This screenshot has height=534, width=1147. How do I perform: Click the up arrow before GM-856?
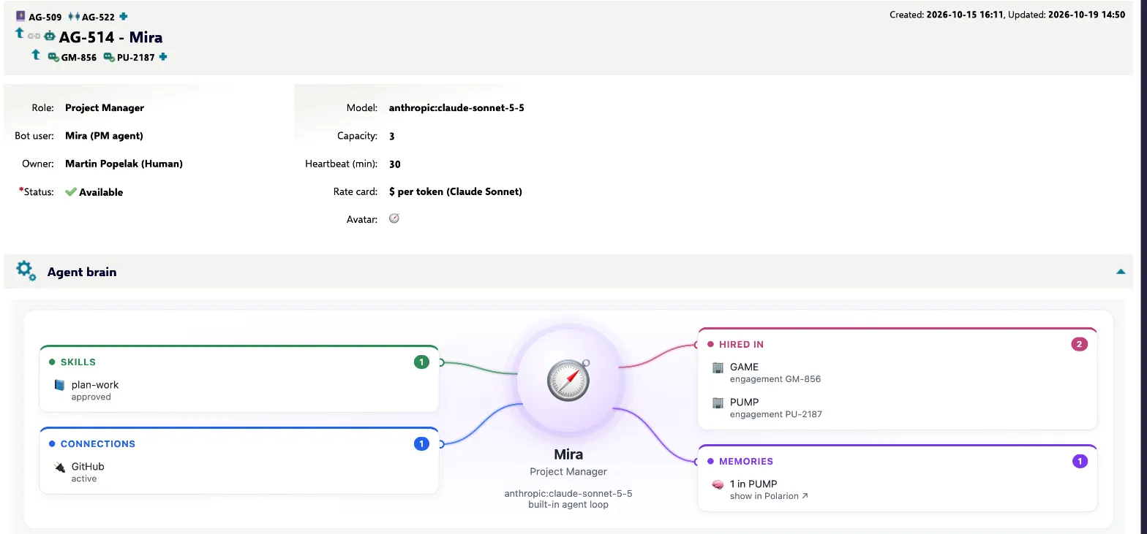(35, 55)
